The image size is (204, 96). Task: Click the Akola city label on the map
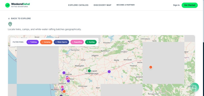[116, 60]
